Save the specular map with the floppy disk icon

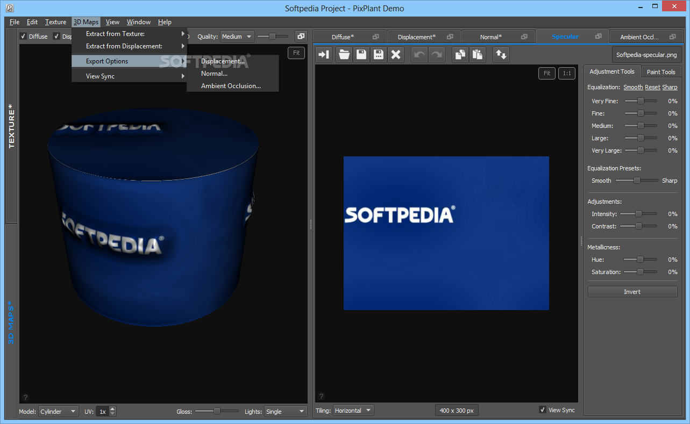pyautogui.click(x=361, y=54)
